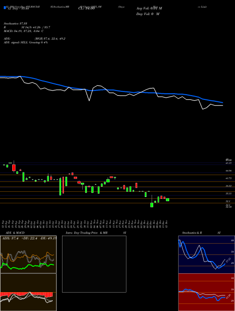Click the "Day Vol: 0 M" text
This screenshot has height=311, width=235.
coord(148,14)
